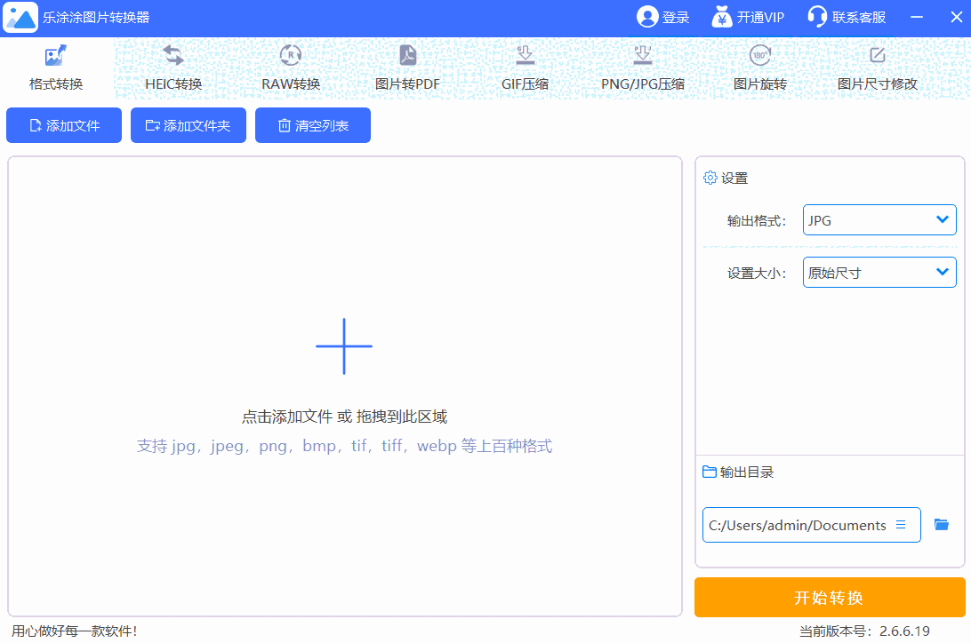This screenshot has height=643, width=971.
Task: Clear the list with 清空列表
Action: point(313,126)
